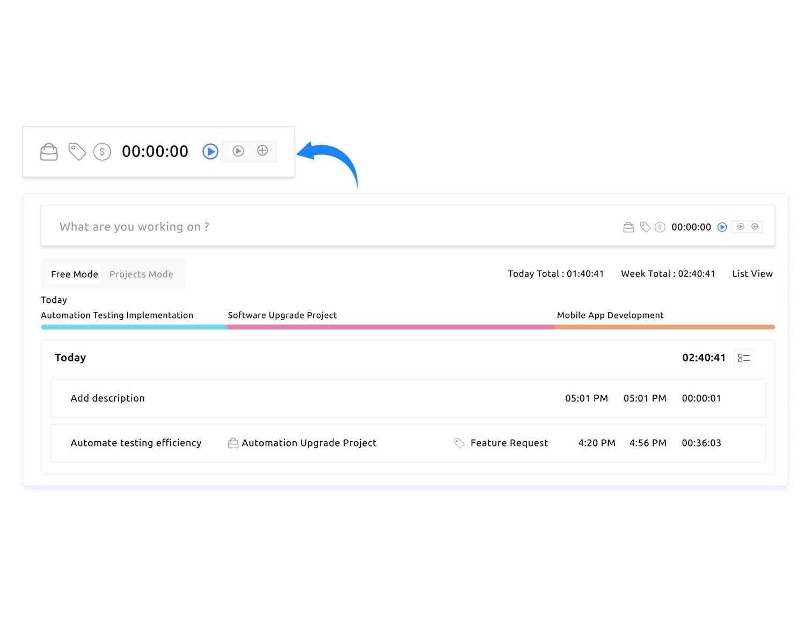805x624 pixels.
Task: Switch to manual entry with the plus icon
Action: pos(262,151)
